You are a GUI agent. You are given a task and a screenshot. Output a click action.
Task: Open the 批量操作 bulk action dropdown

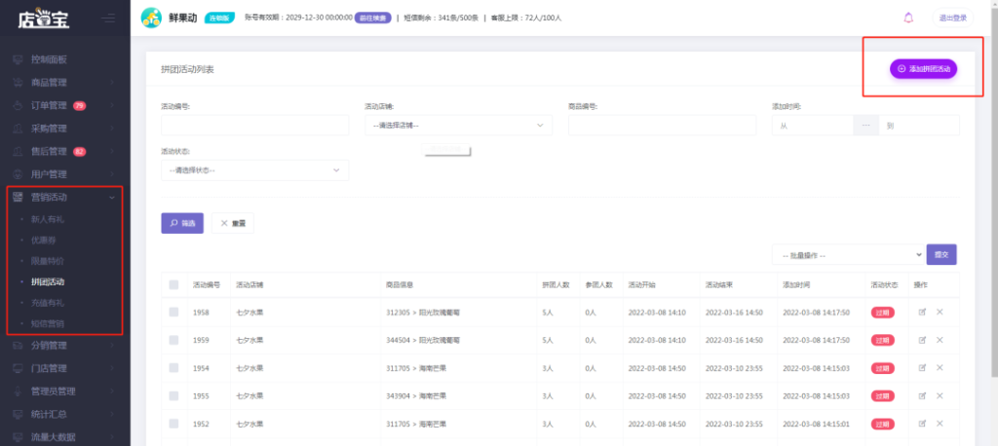[847, 254]
